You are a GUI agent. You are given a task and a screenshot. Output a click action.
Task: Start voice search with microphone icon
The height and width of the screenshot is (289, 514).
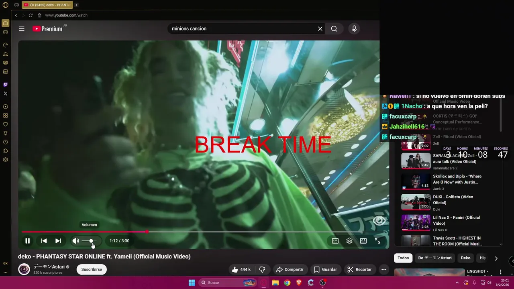point(354,29)
